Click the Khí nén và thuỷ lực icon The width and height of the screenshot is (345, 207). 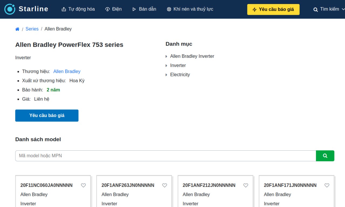click(x=169, y=9)
